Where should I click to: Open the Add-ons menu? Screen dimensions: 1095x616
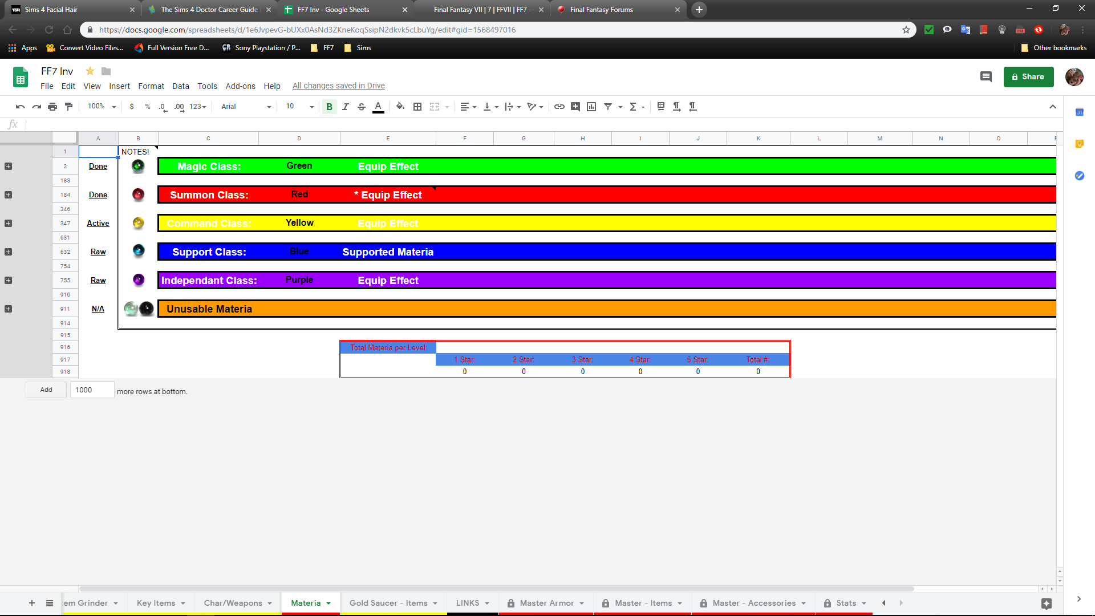click(240, 86)
